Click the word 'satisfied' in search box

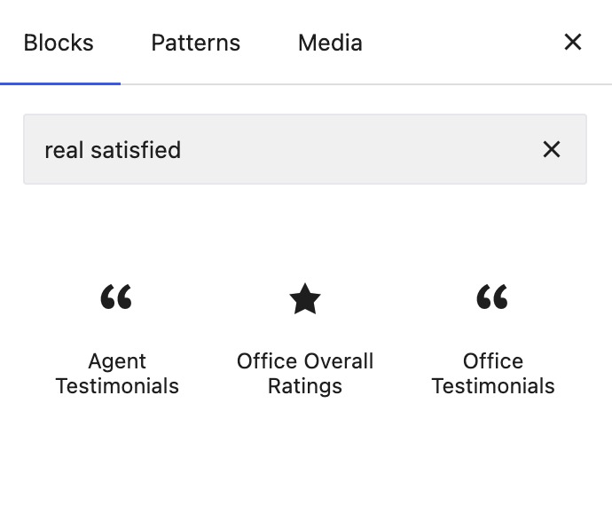[x=136, y=150]
